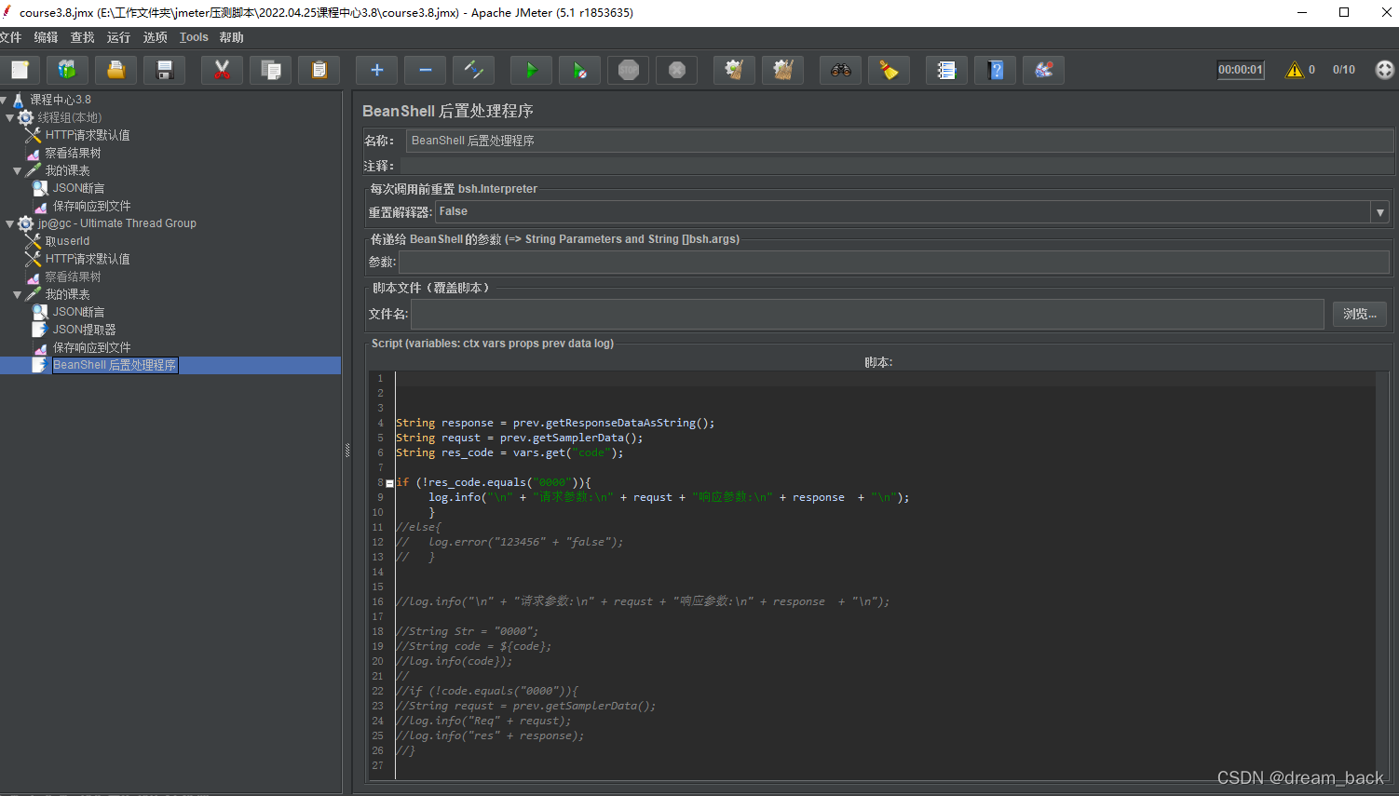Clear results with broom icon
Screen dimensions: 1399x796
734,70
